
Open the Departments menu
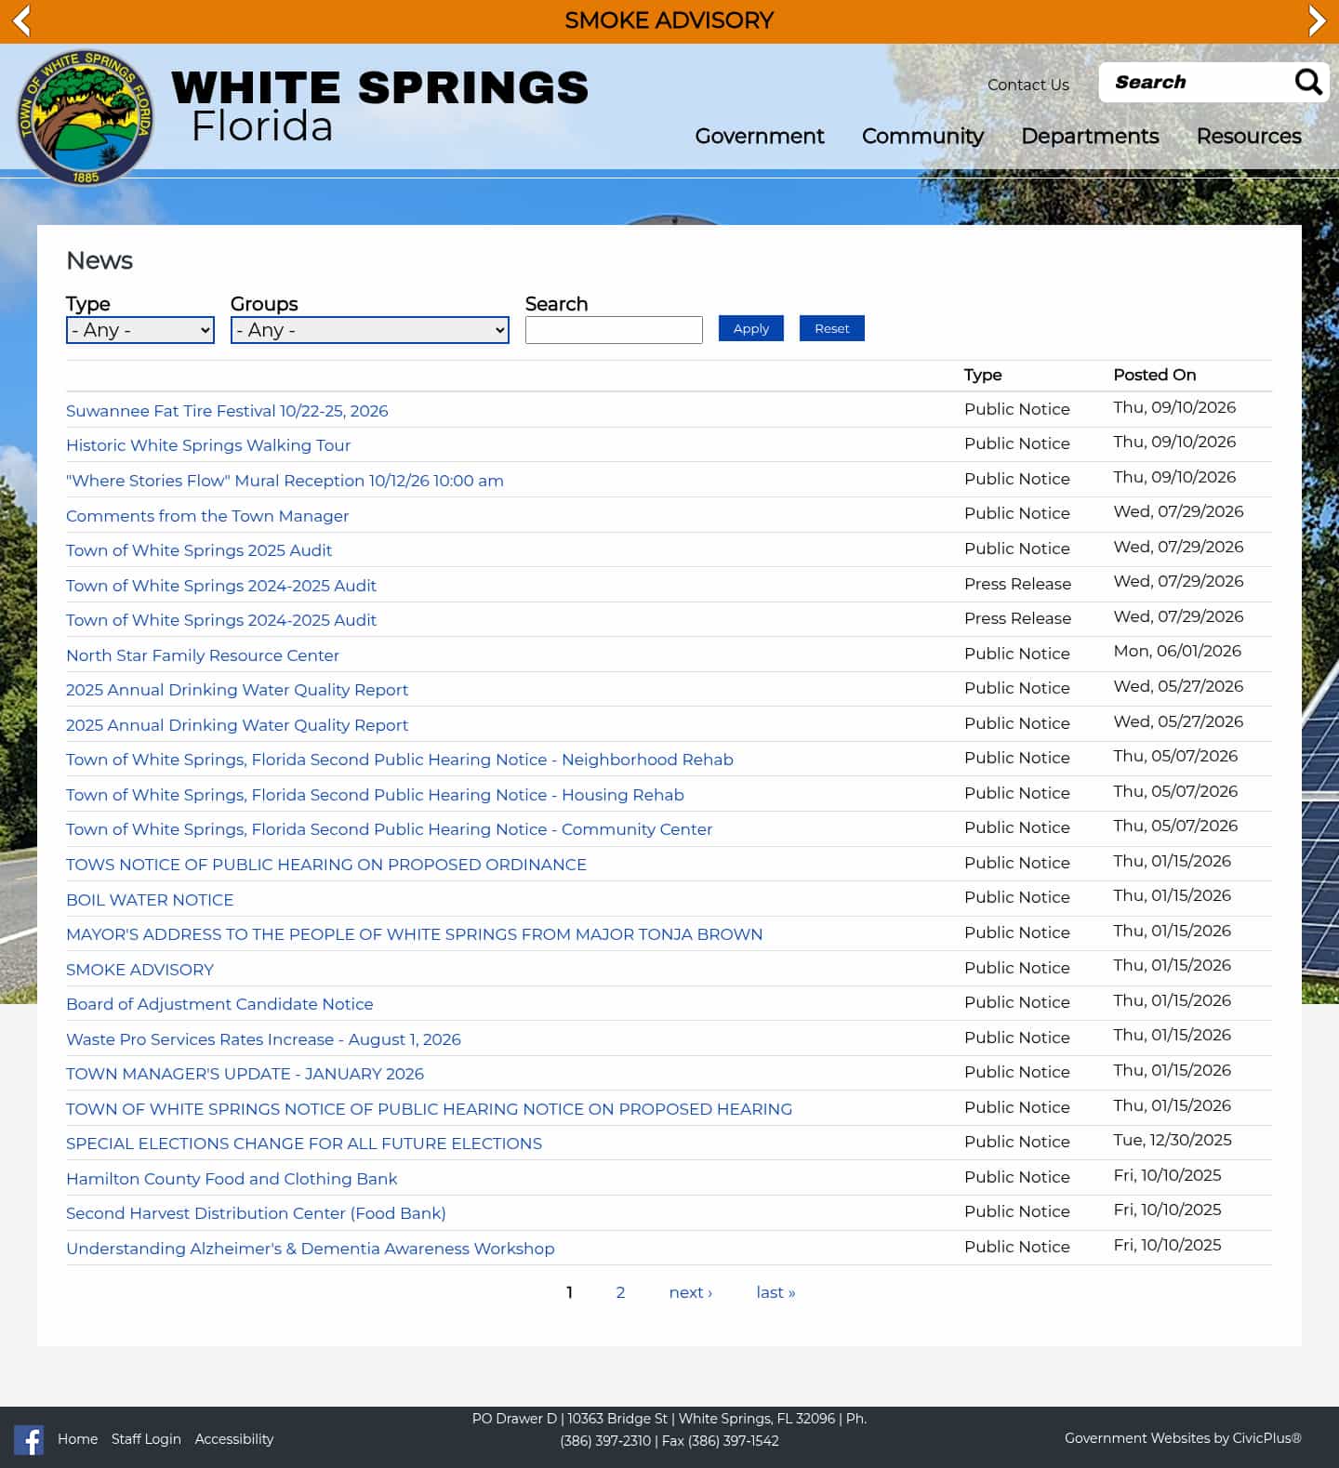tap(1090, 136)
